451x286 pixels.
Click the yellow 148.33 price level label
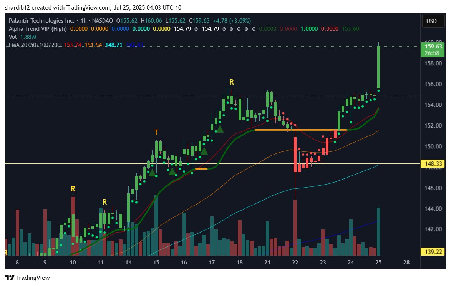(433, 164)
